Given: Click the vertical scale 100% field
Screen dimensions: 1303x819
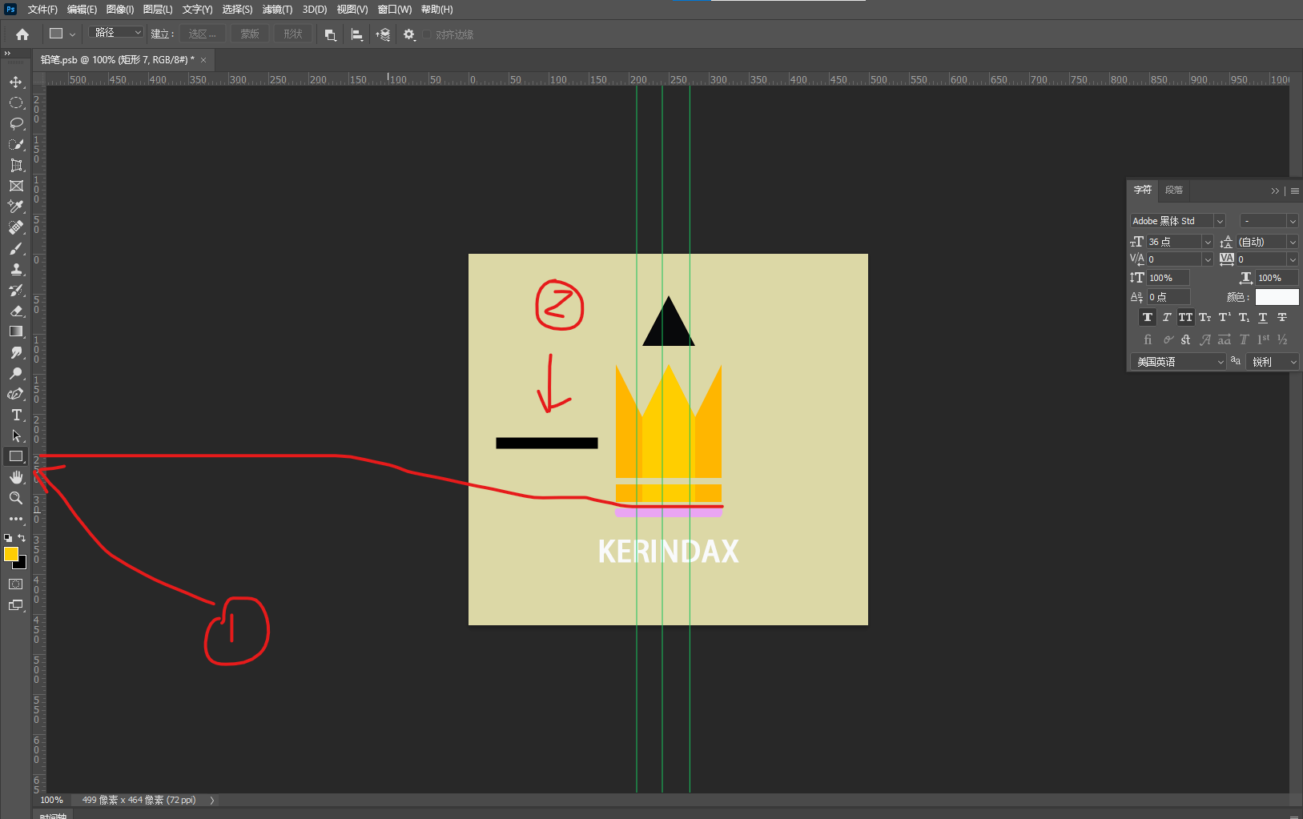Looking at the screenshot, I should [x=1168, y=278].
